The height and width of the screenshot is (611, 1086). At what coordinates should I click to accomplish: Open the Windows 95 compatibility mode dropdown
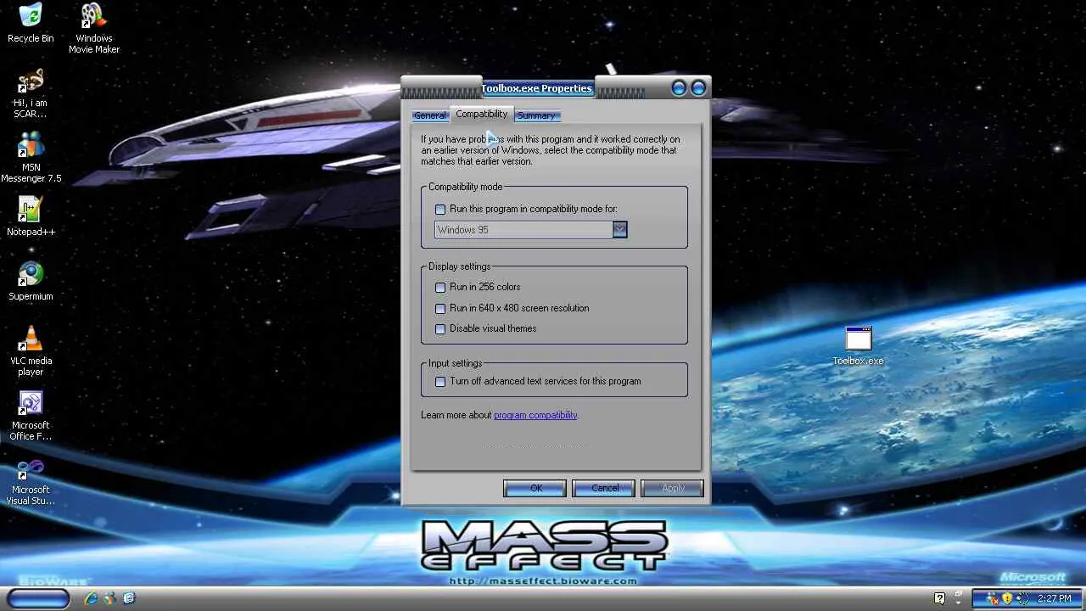(619, 229)
